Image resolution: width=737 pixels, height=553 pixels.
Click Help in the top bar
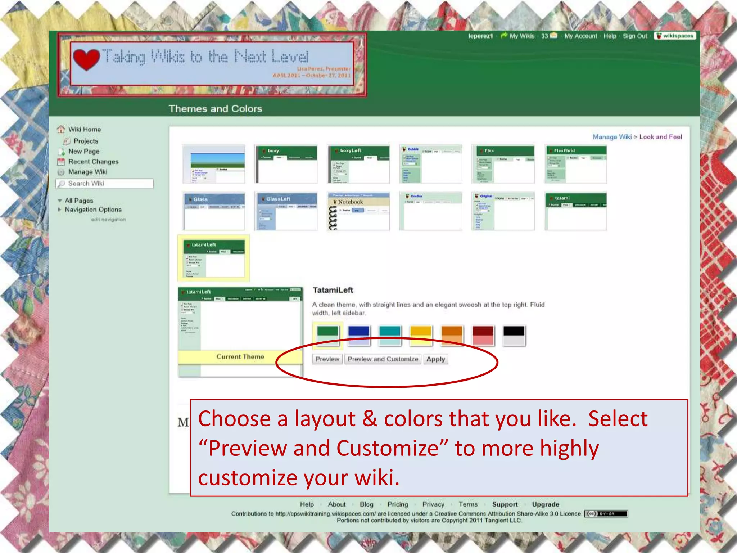pyautogui.click(x=610, y=36)
